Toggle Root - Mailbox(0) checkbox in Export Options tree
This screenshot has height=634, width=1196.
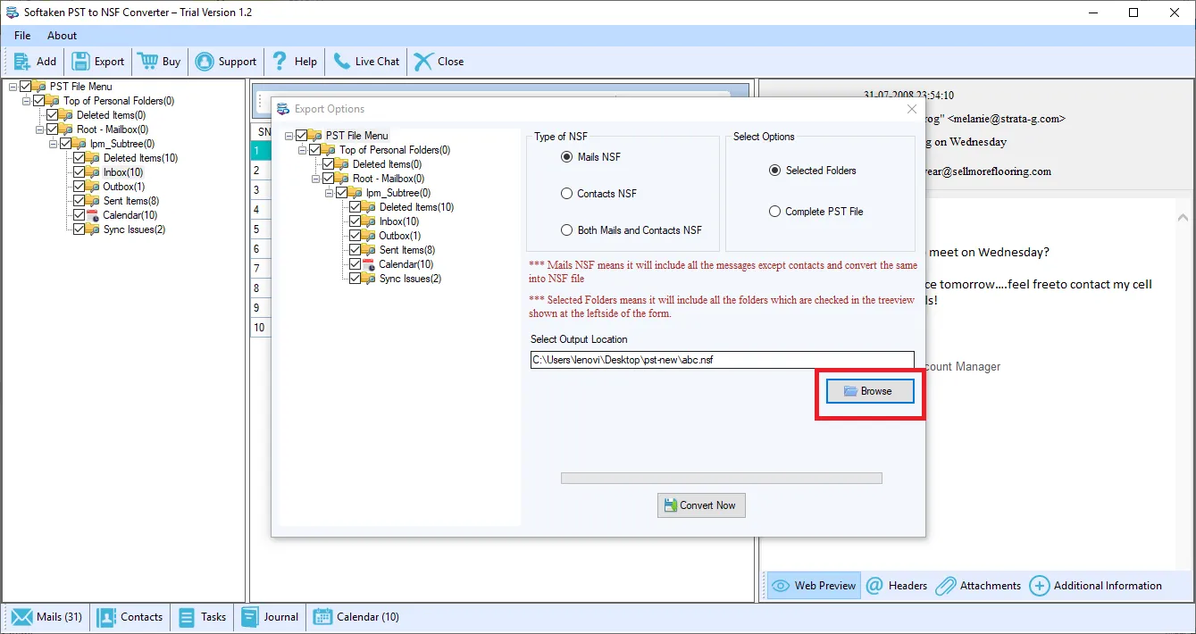pos(328,179)
